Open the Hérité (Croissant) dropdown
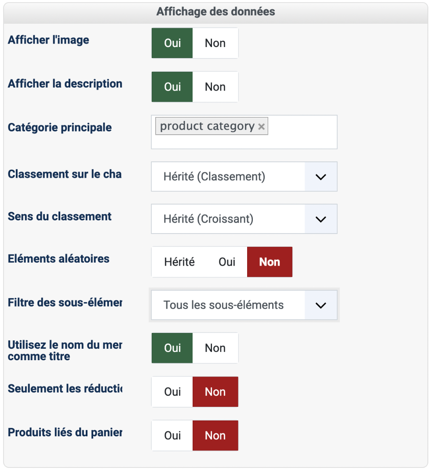The height and width of the screenshot is (475, 434). pos(244,219)
